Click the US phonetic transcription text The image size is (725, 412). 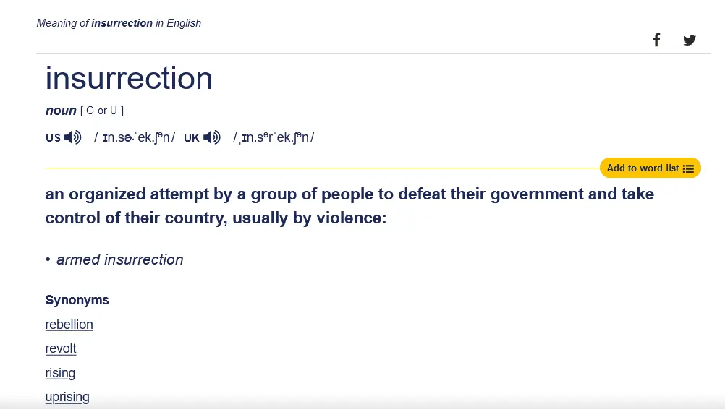pyautogui.click(x=135, y=137)
